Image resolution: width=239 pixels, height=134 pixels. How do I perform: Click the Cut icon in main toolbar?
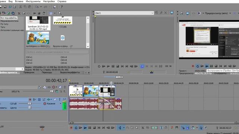point(21,7)
